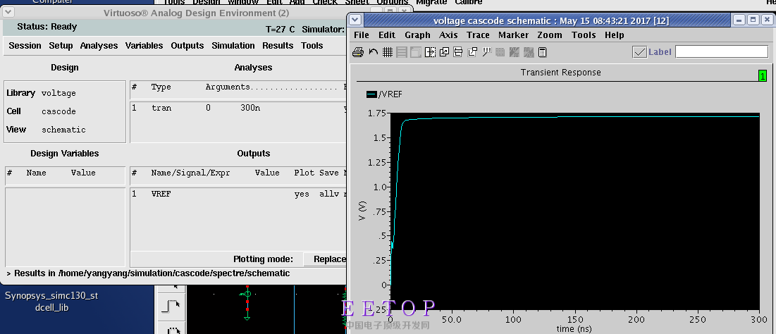The image size is (776, 334).
Task: Open the Simulation menu in Analog Design Environment
Action: 233,46
